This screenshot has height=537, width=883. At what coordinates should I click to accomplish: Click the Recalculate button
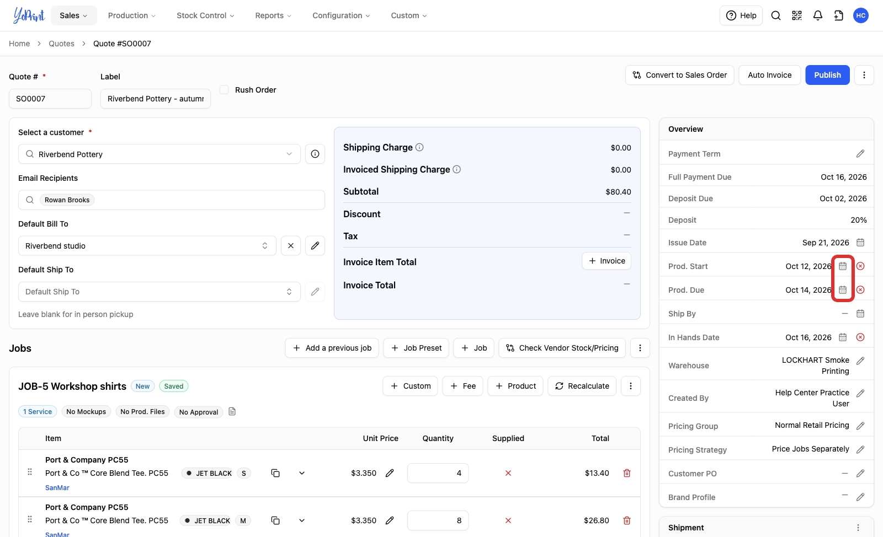582,386
